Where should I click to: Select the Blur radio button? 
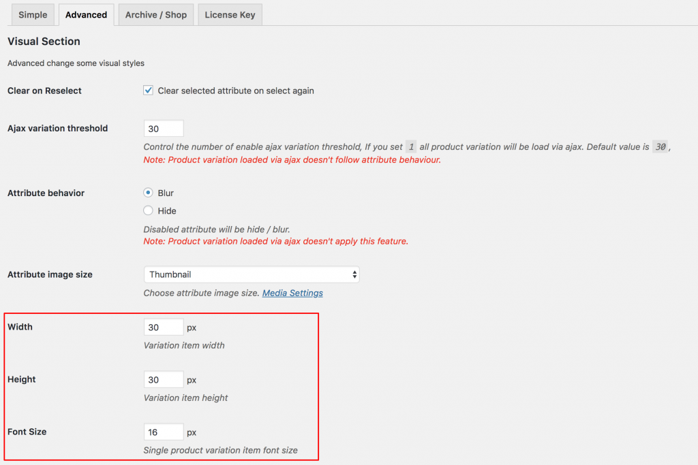148,193
